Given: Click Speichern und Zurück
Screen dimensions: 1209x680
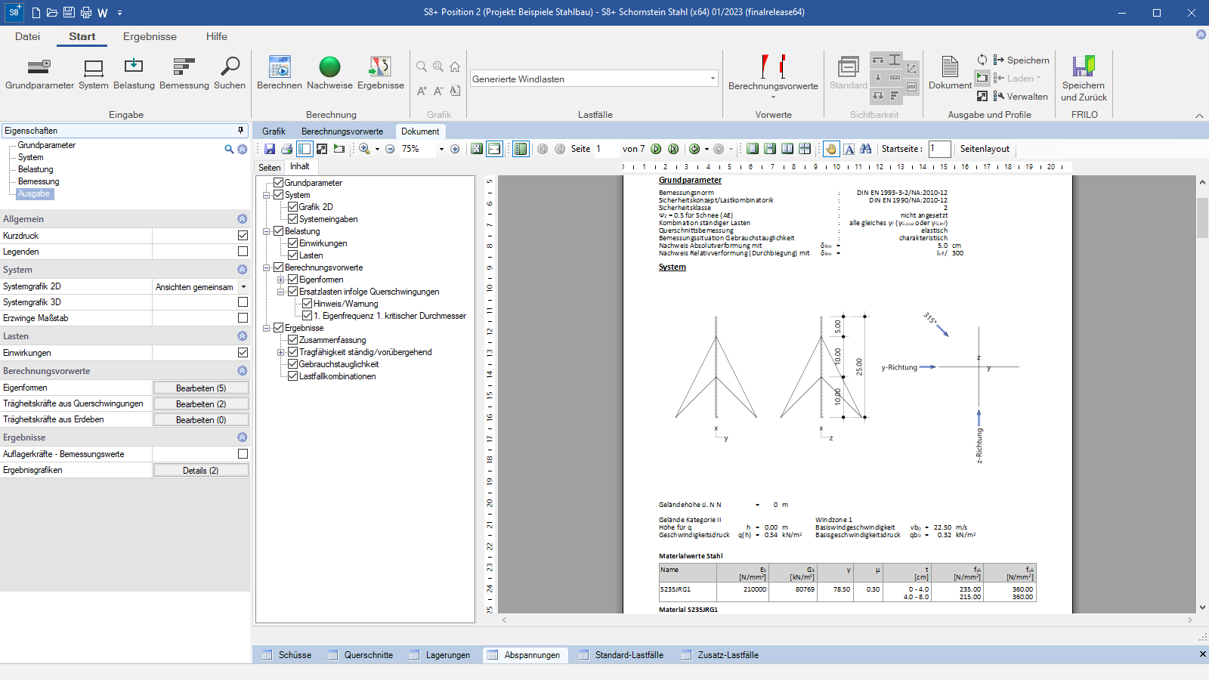Looking at the screenshot, I should click(1084, 79).
